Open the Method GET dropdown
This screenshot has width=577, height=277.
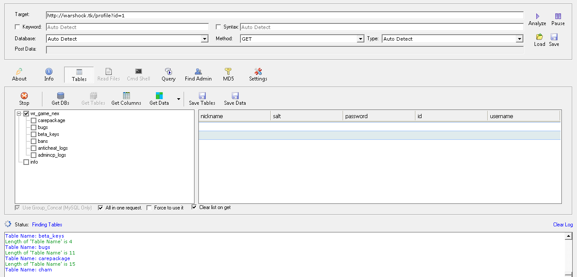[x=360, y=39]
